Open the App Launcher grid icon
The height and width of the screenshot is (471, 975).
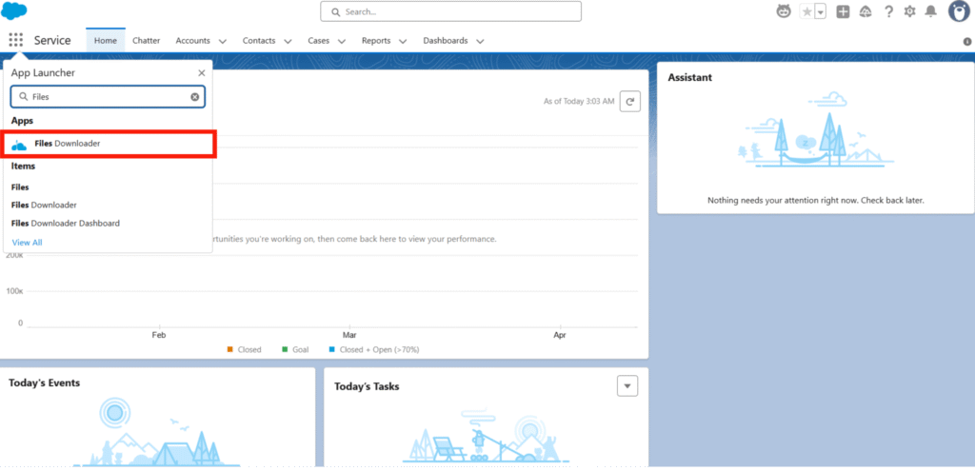pos(15,40)
